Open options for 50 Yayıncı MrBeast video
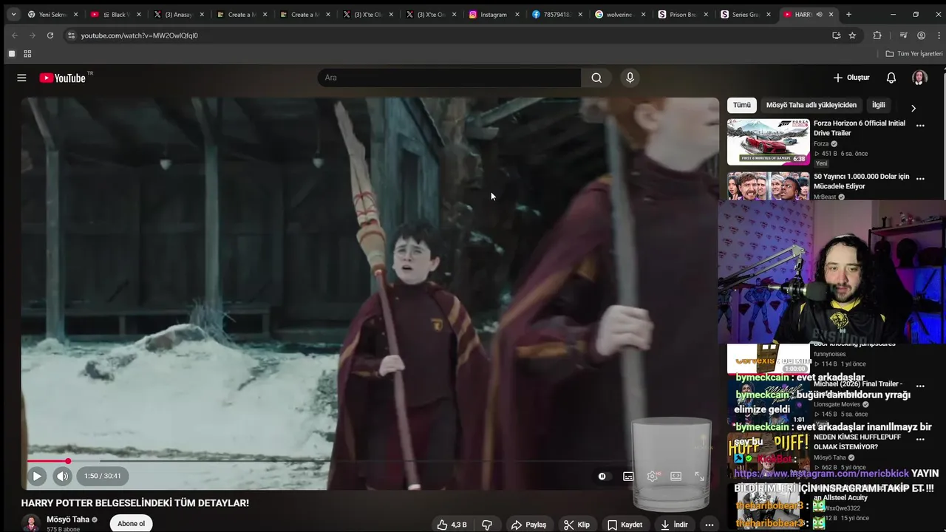Image resolution: width=946 pixels, height=532 pixels. 920,179
